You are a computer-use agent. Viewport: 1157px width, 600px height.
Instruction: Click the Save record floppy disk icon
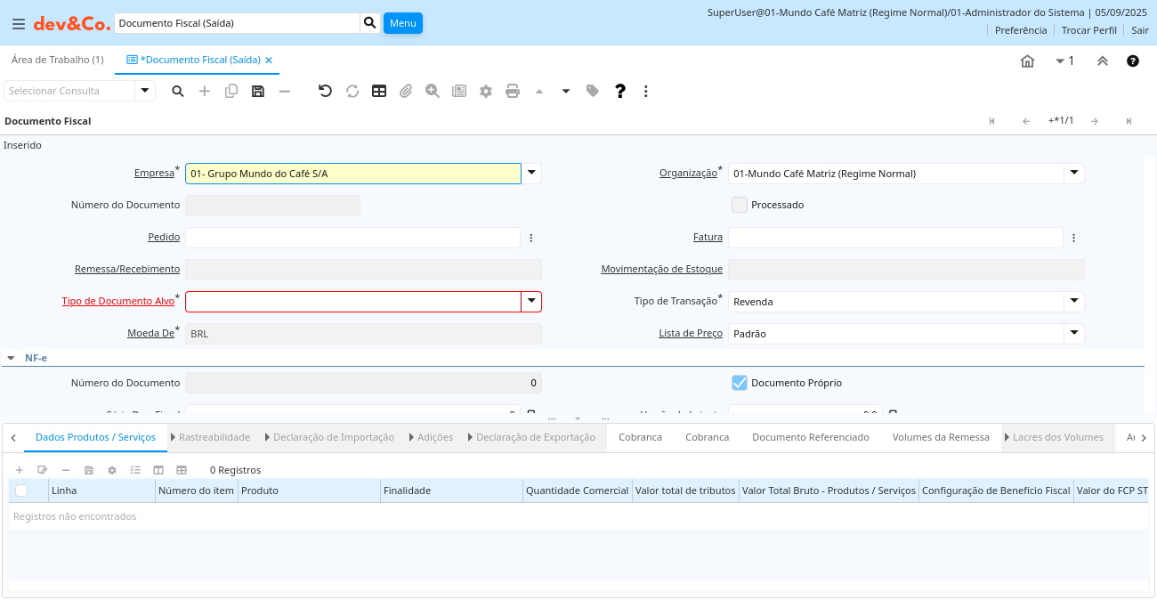(258, 91)
